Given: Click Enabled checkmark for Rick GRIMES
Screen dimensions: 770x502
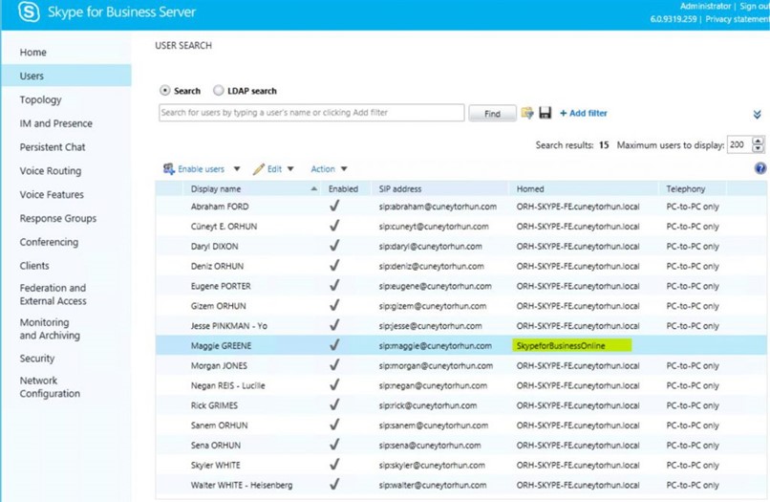Looking at the screenshot, I should pos(334,404).
